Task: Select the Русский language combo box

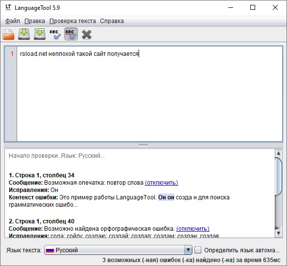Action: pyautogui.click(x=118, y=250)
